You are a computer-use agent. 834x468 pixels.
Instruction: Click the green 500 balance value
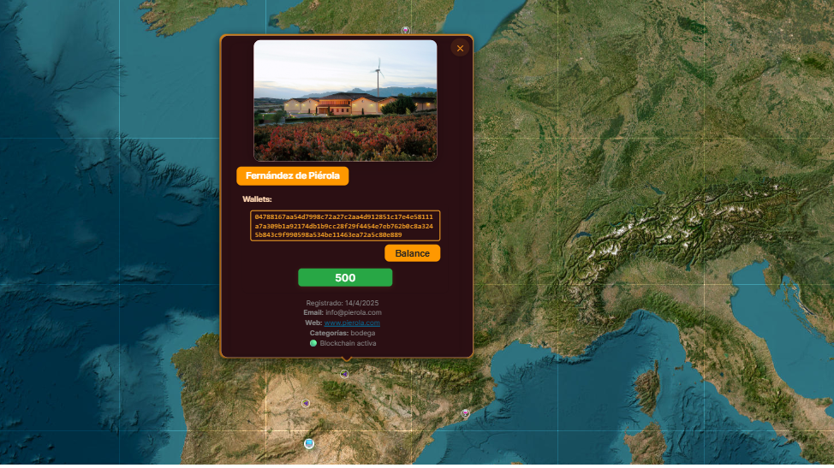click(x=345, y=278)
